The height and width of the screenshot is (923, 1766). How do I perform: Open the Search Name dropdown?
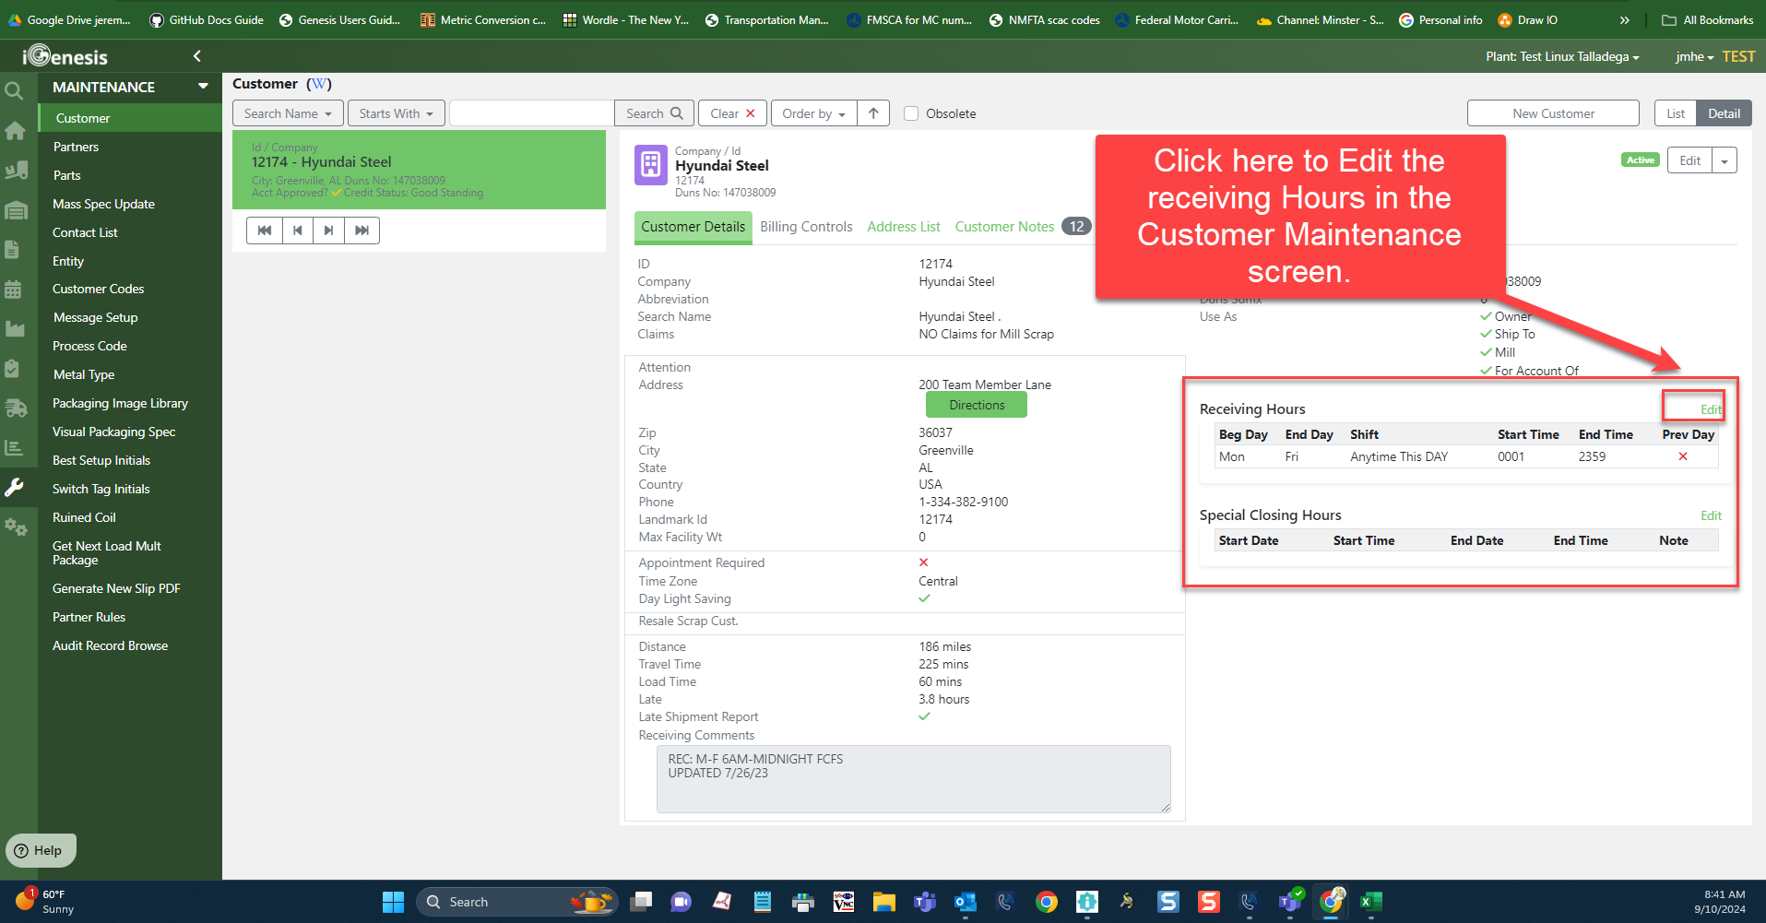tap(288, 113)
